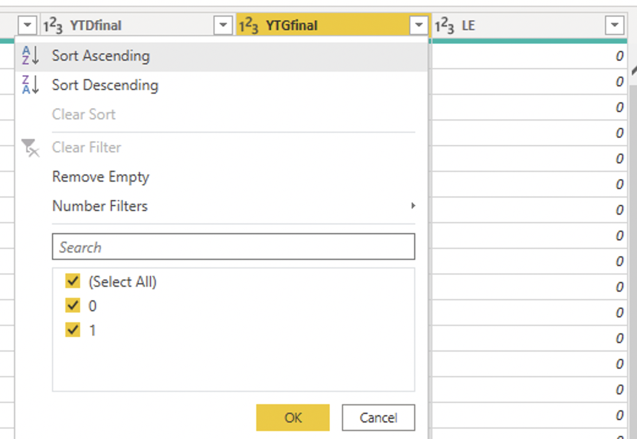Click the LE column number type icon
637x439 pixels.
click(444, 26)
